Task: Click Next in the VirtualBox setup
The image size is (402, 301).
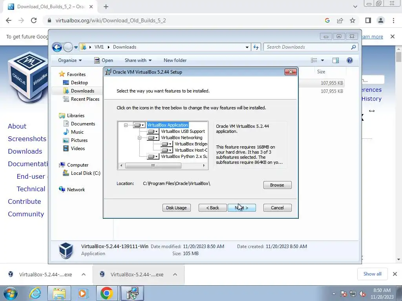Action: click(x=241, y=208)
